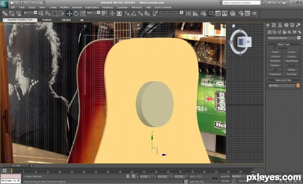This screenshot has height=184, width=303.
Task: Click the 3ds Max application button
Action: (4, 4)
